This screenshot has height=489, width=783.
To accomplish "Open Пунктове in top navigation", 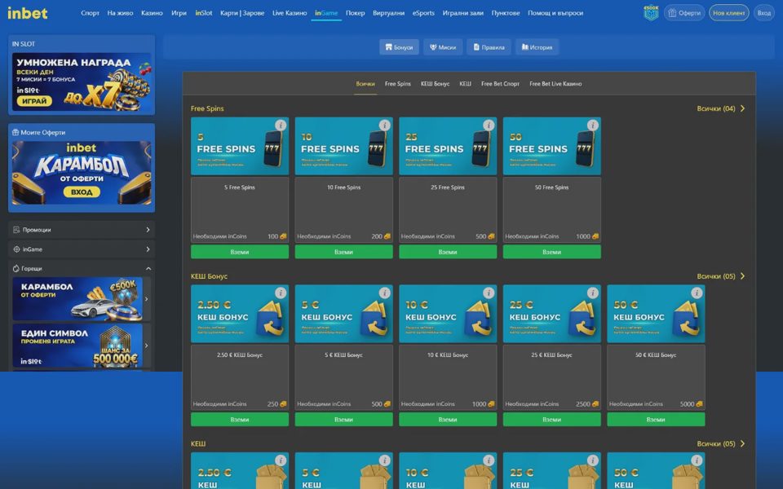I will [x=506, y=13].
